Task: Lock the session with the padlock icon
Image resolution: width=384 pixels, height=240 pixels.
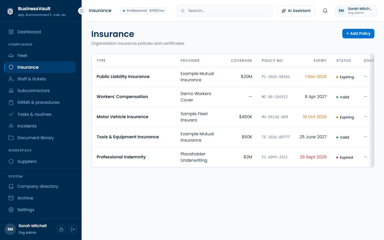Action: [x=61, y=229]
